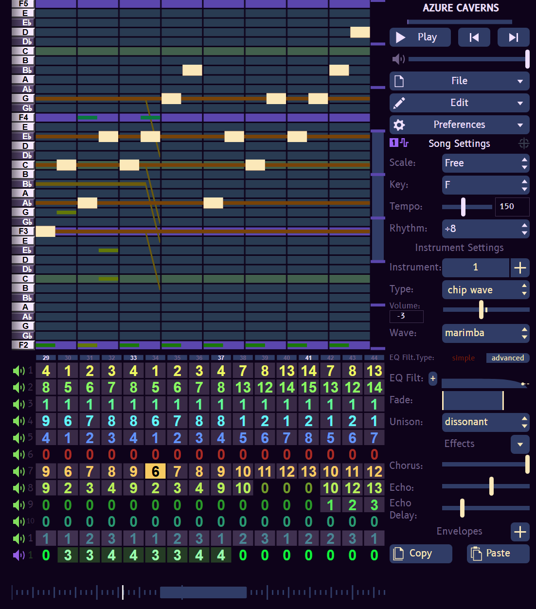Click the EQ filter curve editor

(485, 384)
